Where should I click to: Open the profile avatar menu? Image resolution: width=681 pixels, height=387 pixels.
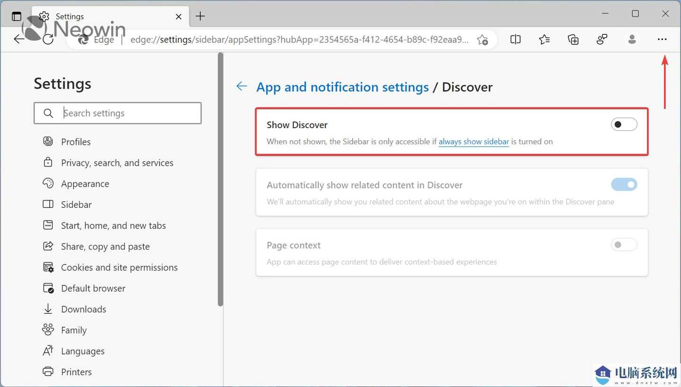coord(632,40)
